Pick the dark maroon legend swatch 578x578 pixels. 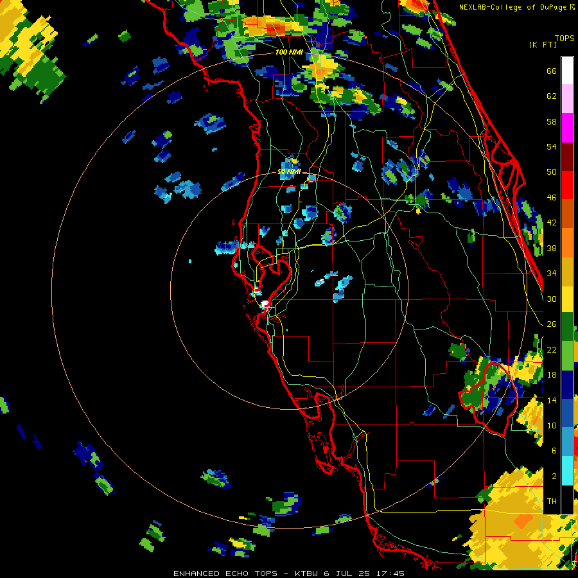[x=567, y=157]
